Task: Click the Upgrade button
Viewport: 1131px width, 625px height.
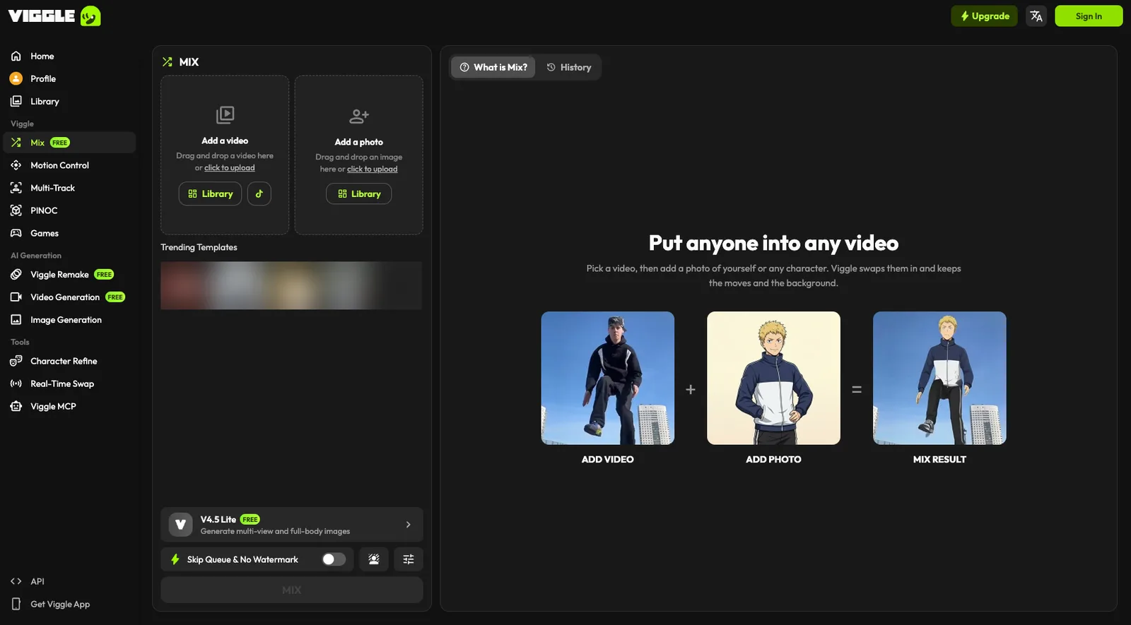Action: tap(984, 16)
